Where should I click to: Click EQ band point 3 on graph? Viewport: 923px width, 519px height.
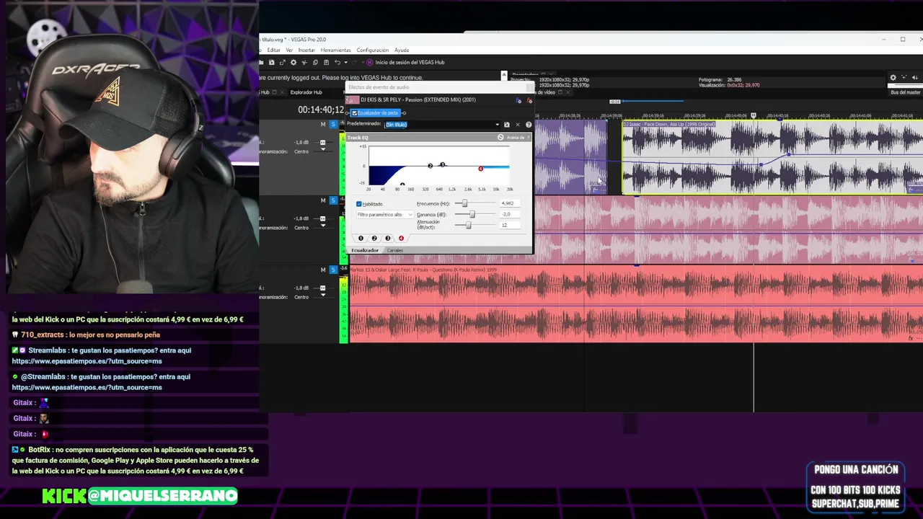coord(443,164)
